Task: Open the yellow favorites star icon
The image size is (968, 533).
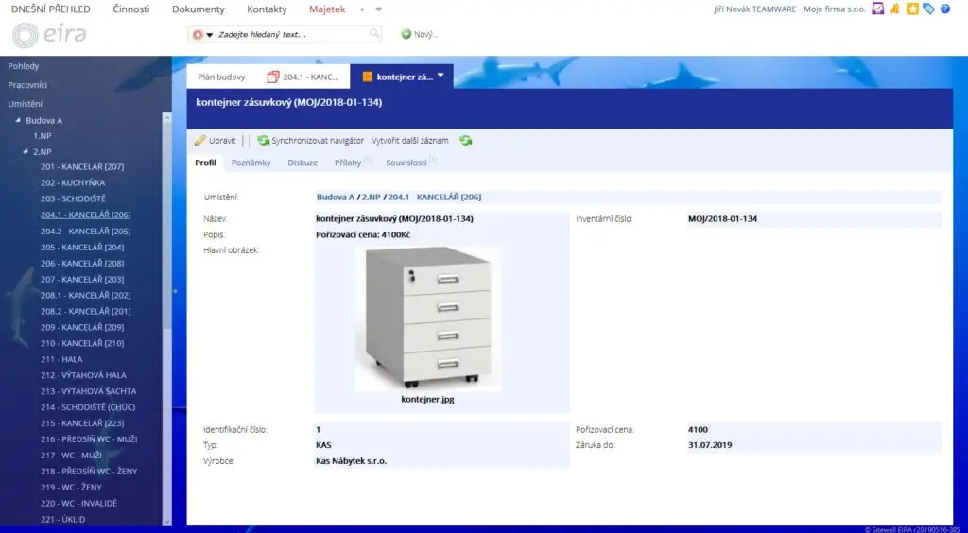Action: click(912, 9)
